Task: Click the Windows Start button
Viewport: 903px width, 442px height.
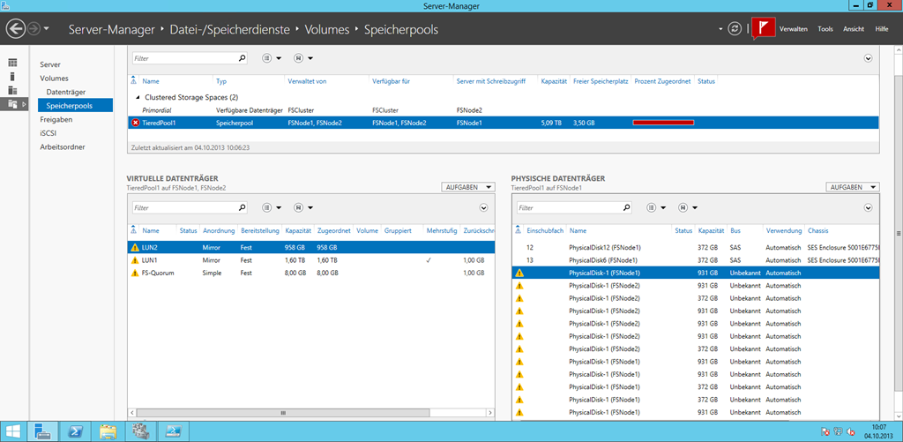Action: coord(12,431)
